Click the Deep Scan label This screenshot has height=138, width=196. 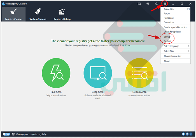98,92
